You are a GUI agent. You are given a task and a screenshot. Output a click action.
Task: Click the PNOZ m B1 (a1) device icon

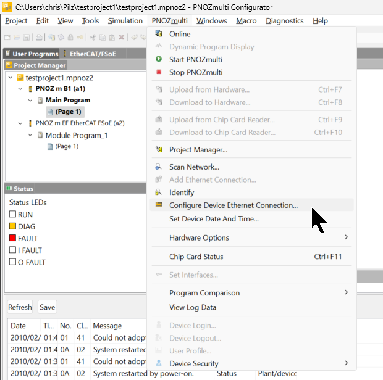[30, 89]
